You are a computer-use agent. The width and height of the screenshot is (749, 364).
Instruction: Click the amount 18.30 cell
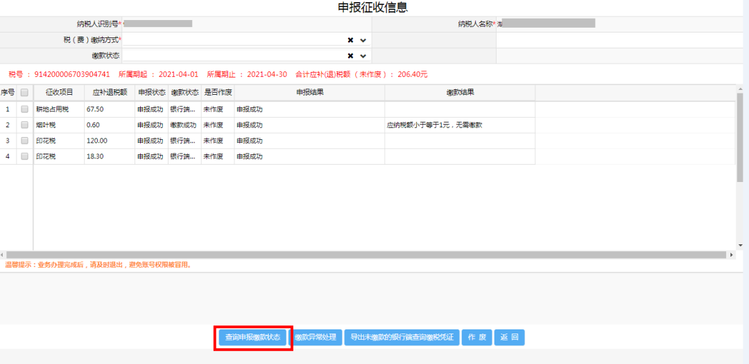point(110,156)
